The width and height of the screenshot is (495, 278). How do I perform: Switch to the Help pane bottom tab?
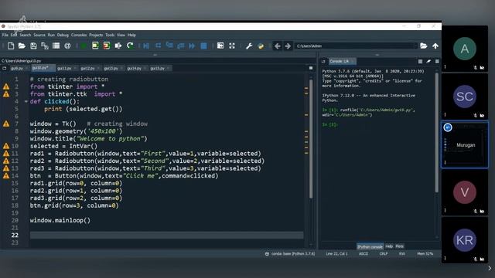click(389, 246)
